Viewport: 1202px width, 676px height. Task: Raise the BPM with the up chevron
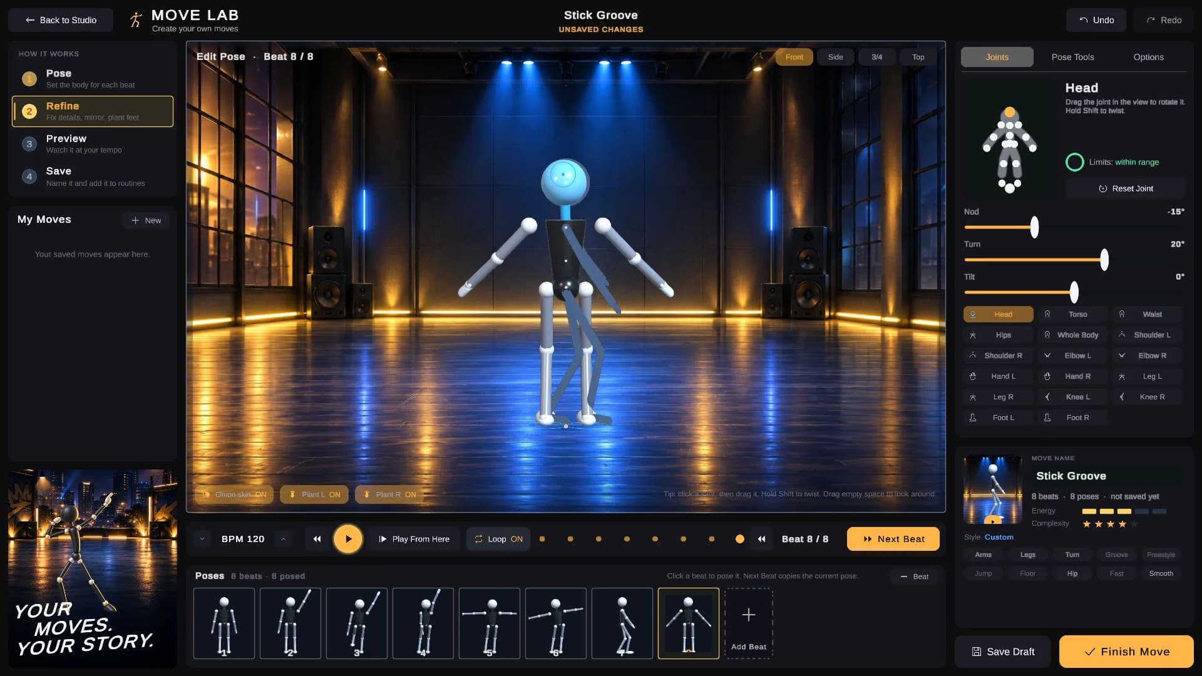pyautogui.click(x=284, y=539)
